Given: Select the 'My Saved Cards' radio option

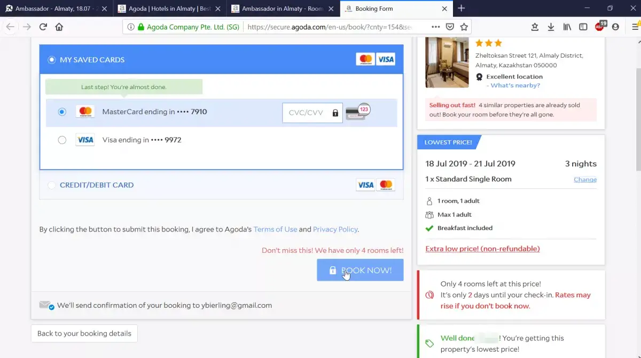Looking at the screenshot, I should tap(52, 60).
